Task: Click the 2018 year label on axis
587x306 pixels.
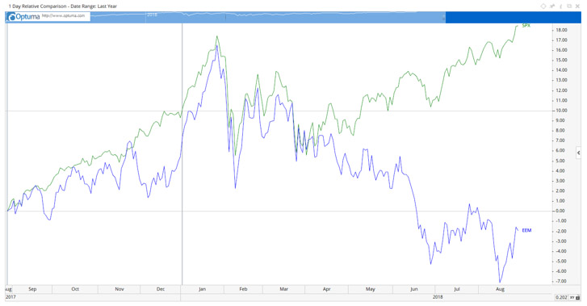Action: 438,297
